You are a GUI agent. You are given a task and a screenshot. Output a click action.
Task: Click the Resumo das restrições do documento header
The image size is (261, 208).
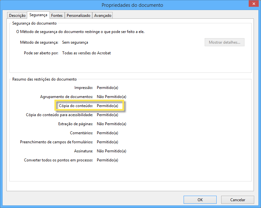click(x=45, y=79)
